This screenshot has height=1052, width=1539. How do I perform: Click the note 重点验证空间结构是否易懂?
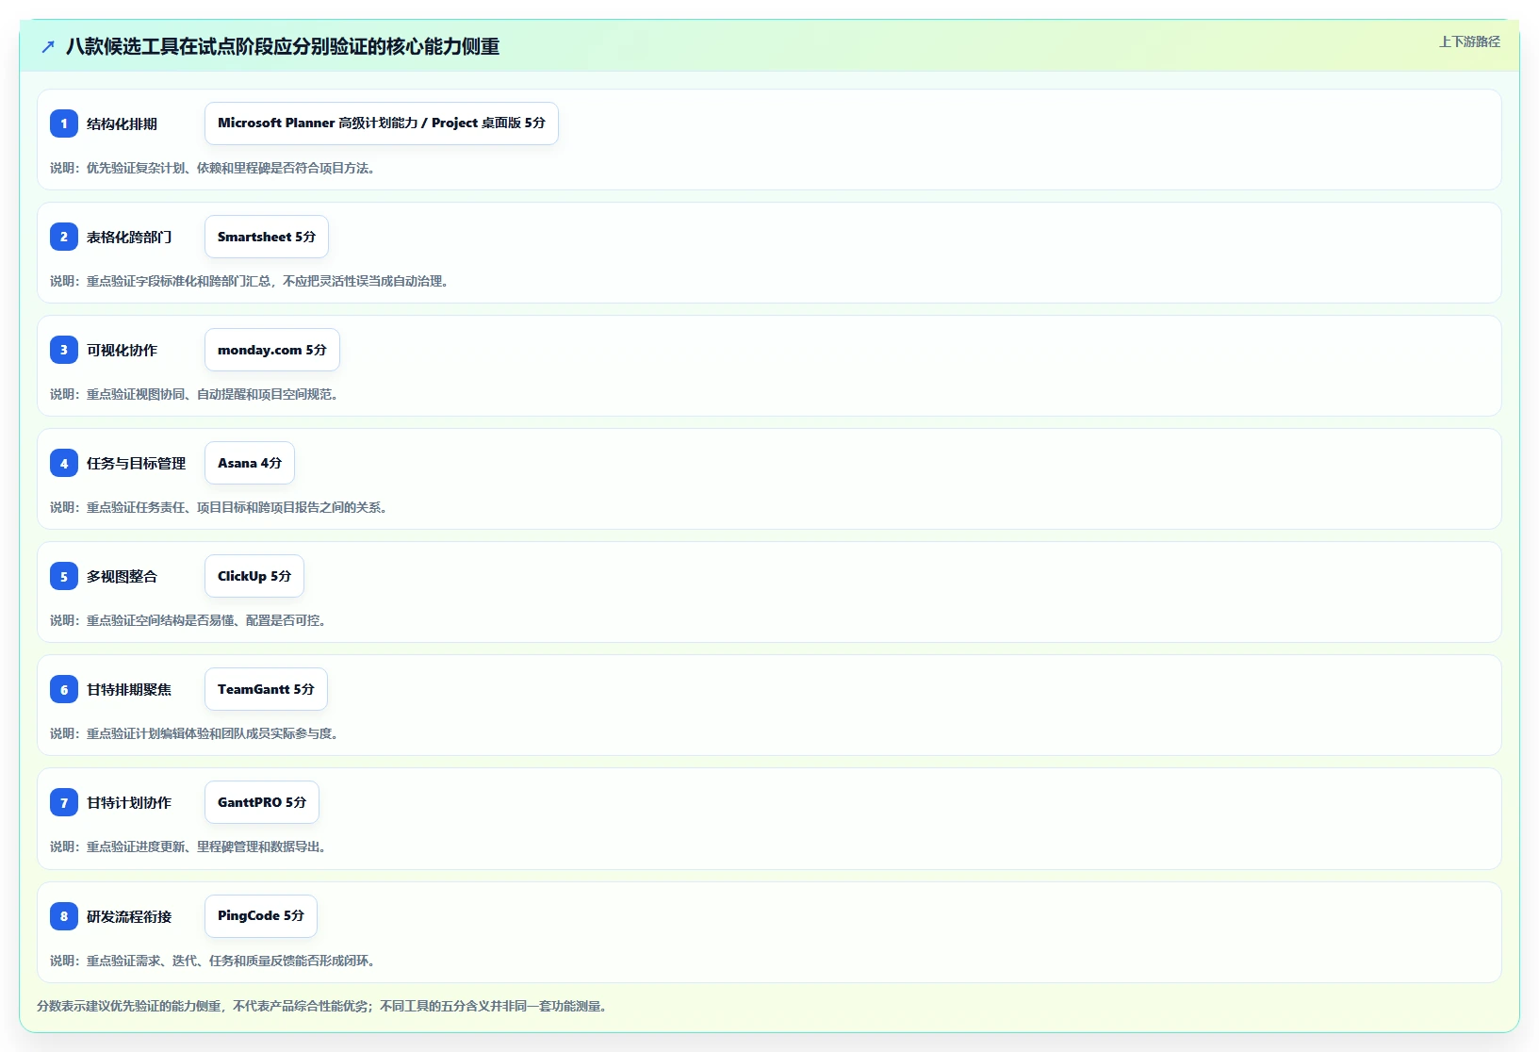pos(190,620)
